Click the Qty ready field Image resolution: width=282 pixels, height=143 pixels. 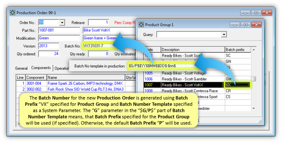(x=98, y=54)
